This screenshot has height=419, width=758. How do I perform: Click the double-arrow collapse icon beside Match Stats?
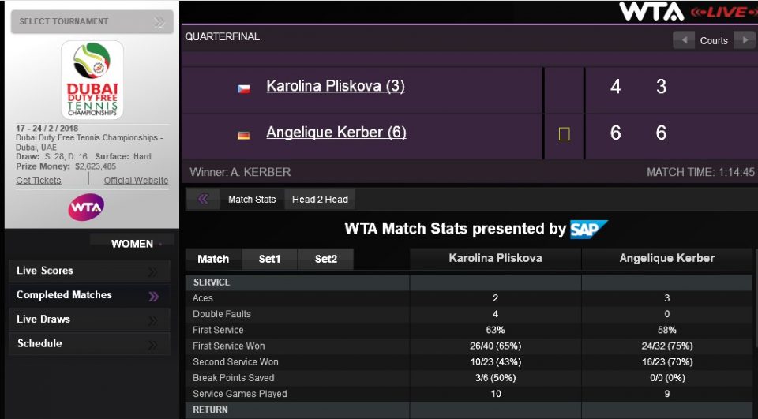203,200
